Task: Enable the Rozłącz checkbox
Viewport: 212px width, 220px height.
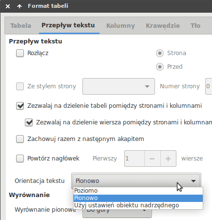Action: click(x=20, y=53)
